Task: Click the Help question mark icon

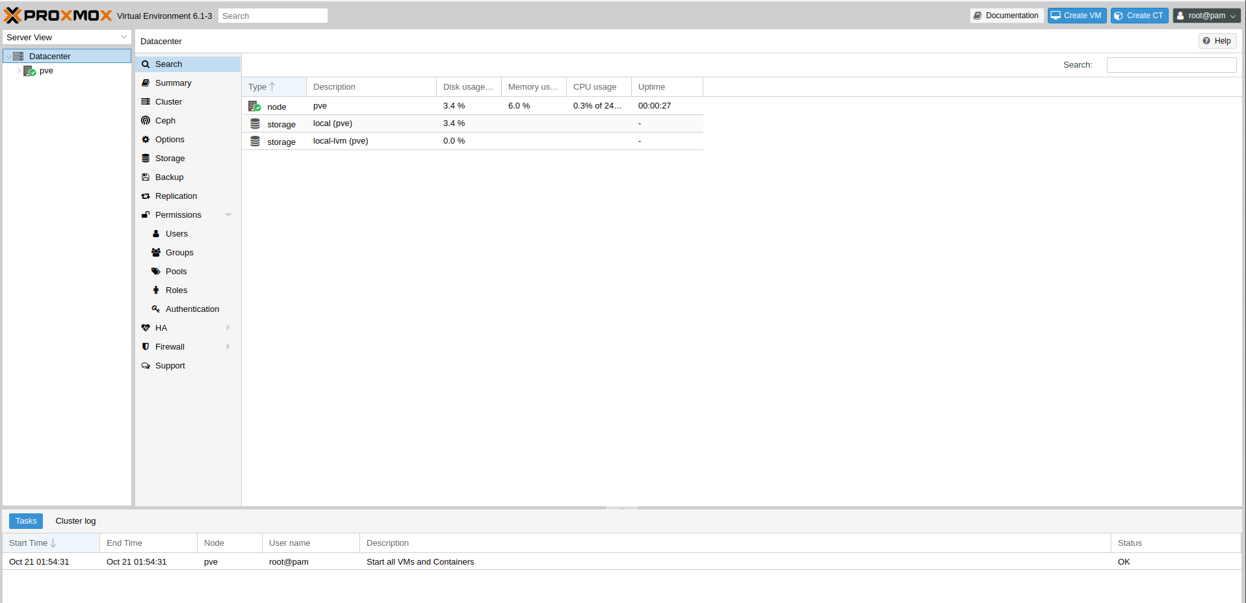Action: tap(1206, 41)
